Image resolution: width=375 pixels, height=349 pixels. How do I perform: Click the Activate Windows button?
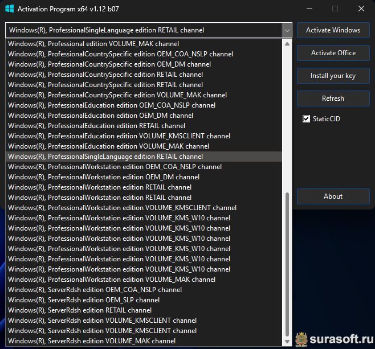[333, 30]
